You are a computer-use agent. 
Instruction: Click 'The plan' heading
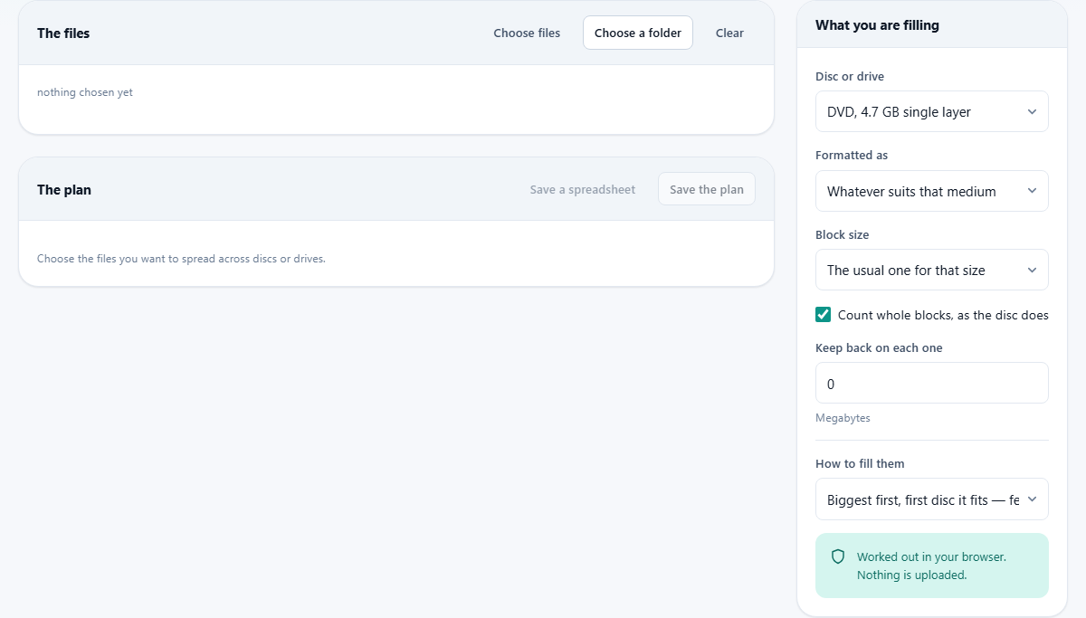click(x=64, y=190)
